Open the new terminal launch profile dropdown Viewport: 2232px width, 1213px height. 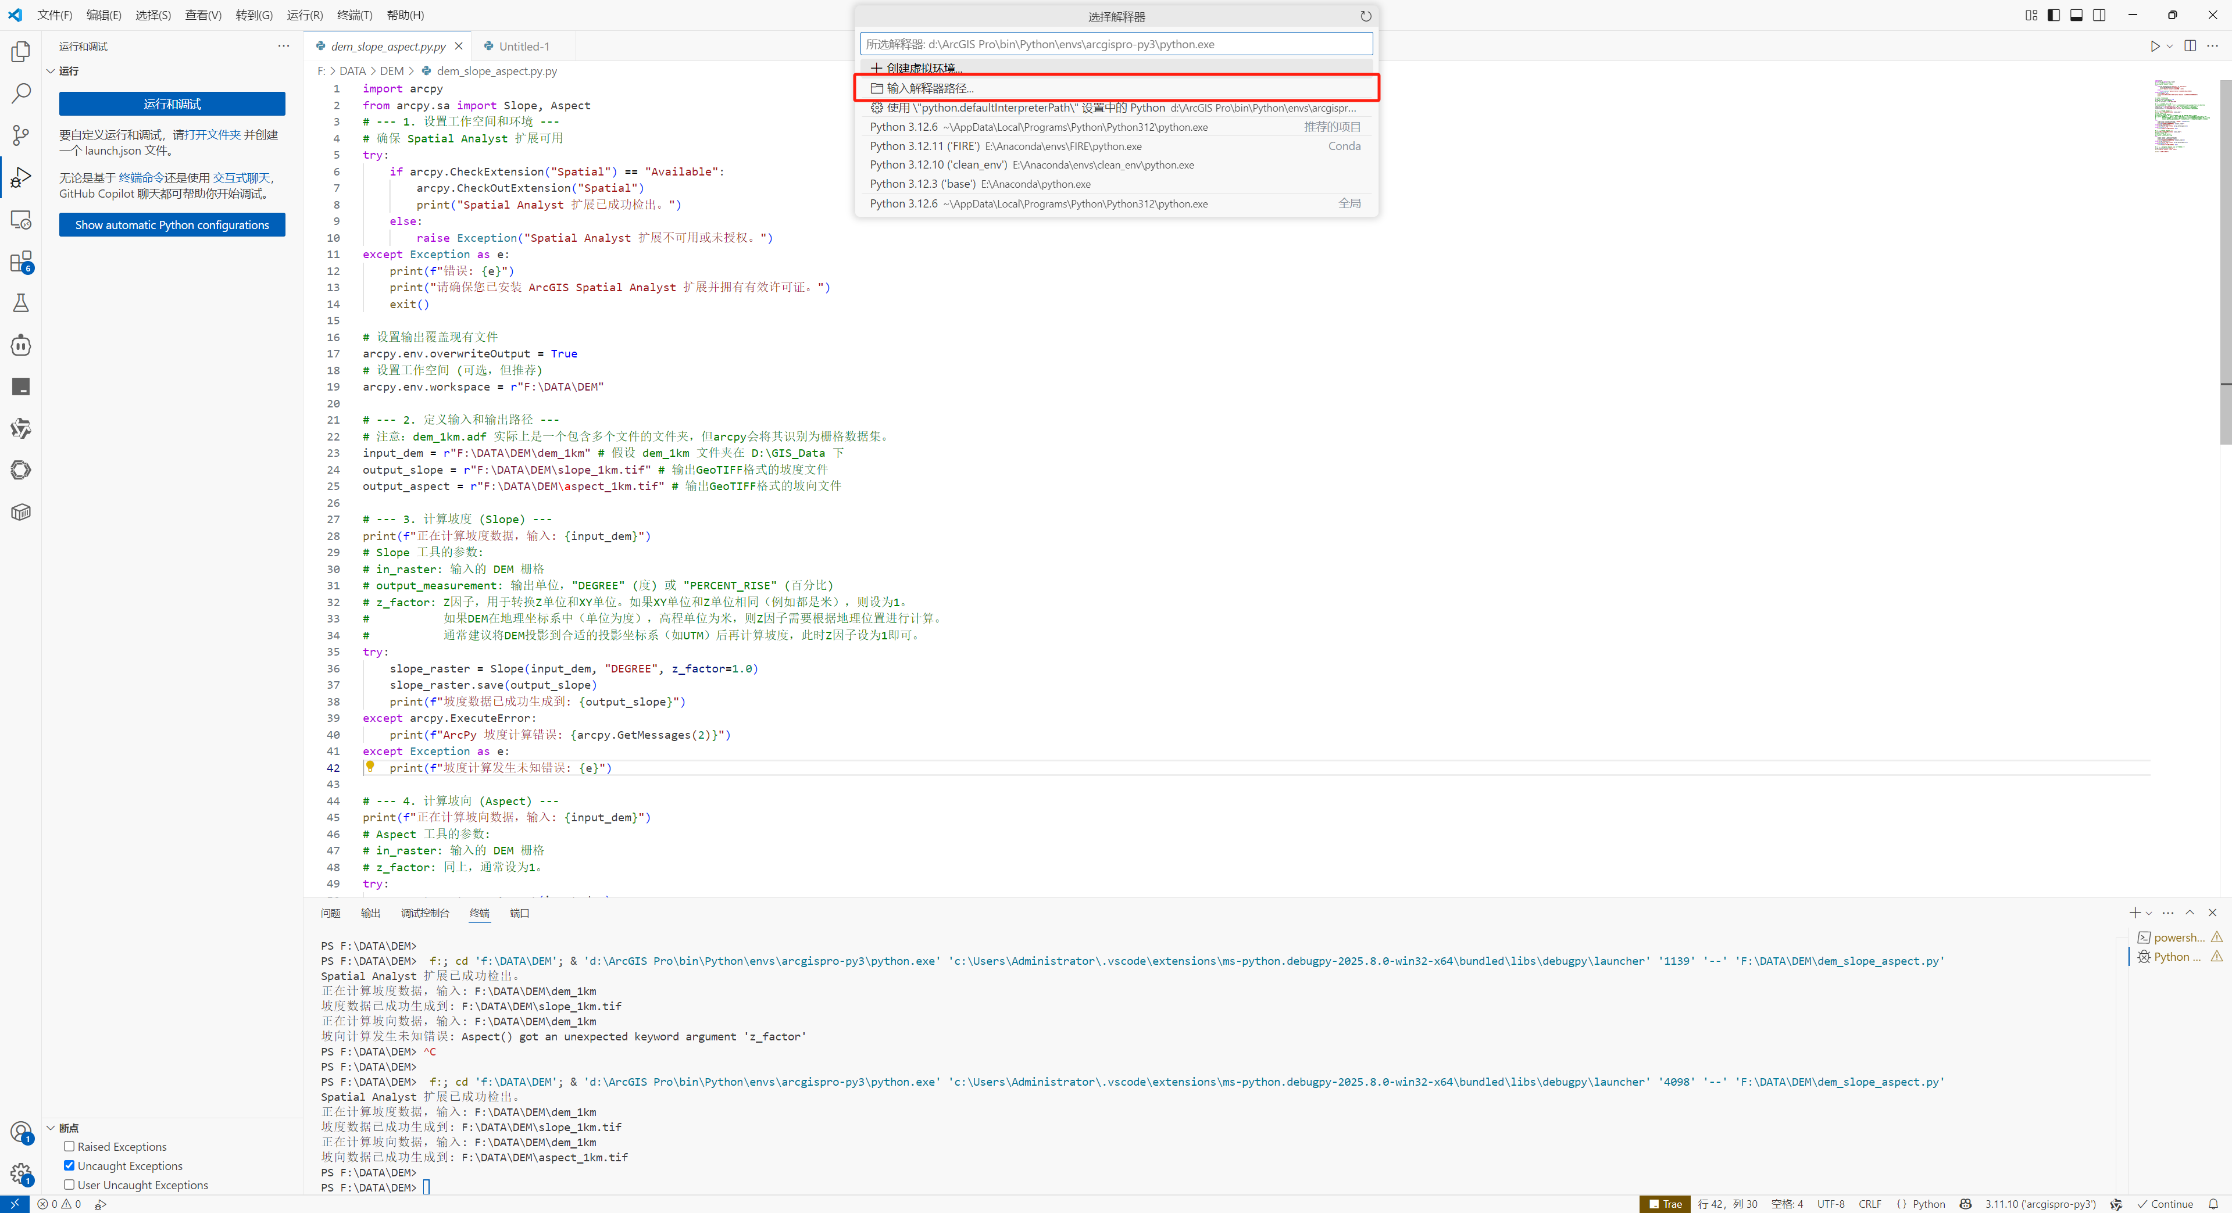click(2149, 913)
